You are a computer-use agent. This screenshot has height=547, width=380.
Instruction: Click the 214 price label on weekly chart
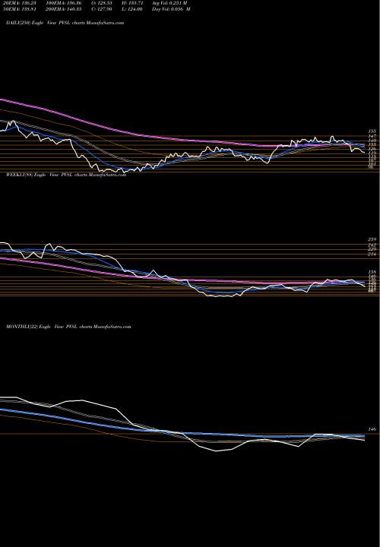coord(372,255)
